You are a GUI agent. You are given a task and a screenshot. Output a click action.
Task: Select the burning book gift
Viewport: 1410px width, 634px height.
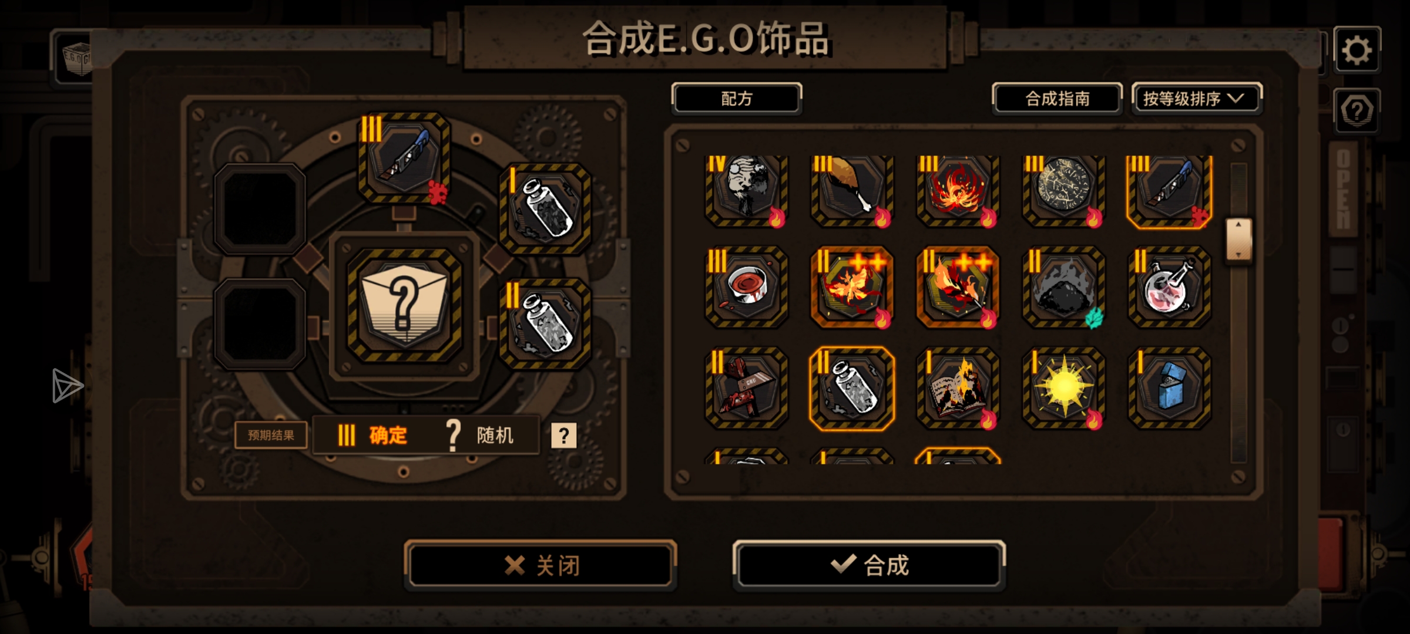(x=958, y=388)
